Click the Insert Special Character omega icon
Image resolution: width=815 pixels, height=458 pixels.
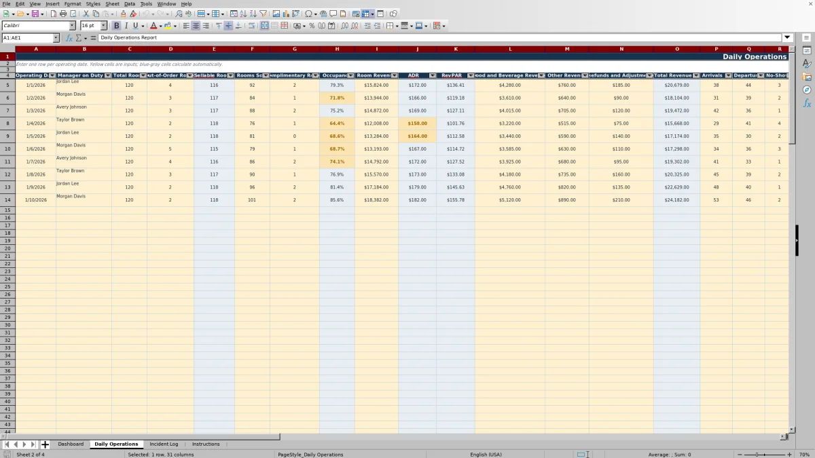(x=309, y=14)
